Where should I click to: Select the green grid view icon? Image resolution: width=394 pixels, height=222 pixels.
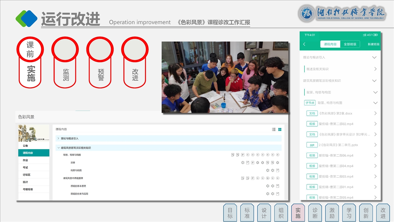tap(280, 129)
